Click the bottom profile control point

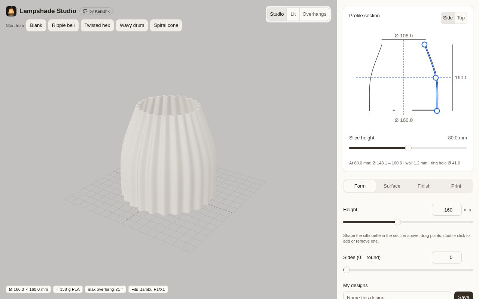point(437,111)
